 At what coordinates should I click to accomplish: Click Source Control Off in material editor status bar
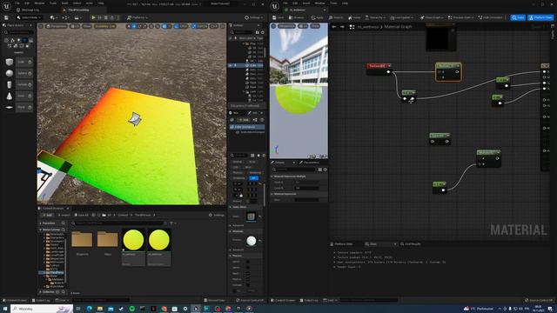(x=539, y=300)
